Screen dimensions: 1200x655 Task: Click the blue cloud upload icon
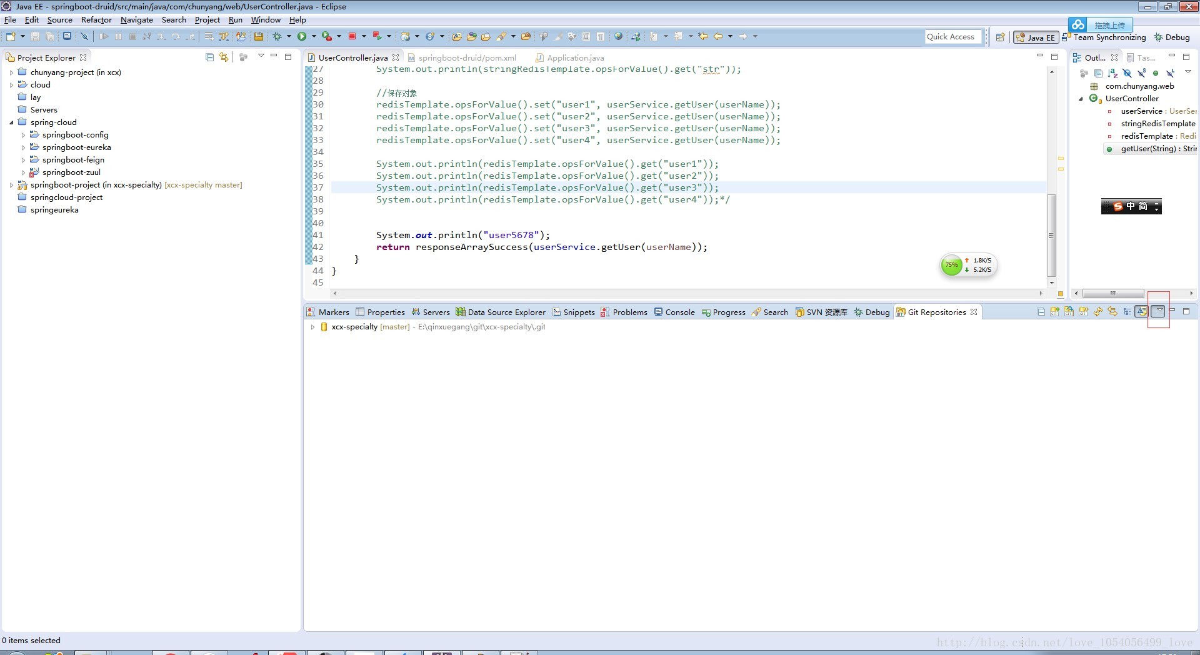pyautogui.click(x=1077, y=24)
